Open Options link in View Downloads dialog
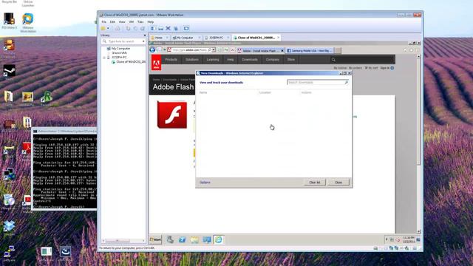This screenshot has width=473, height=266. coord(205,183)
